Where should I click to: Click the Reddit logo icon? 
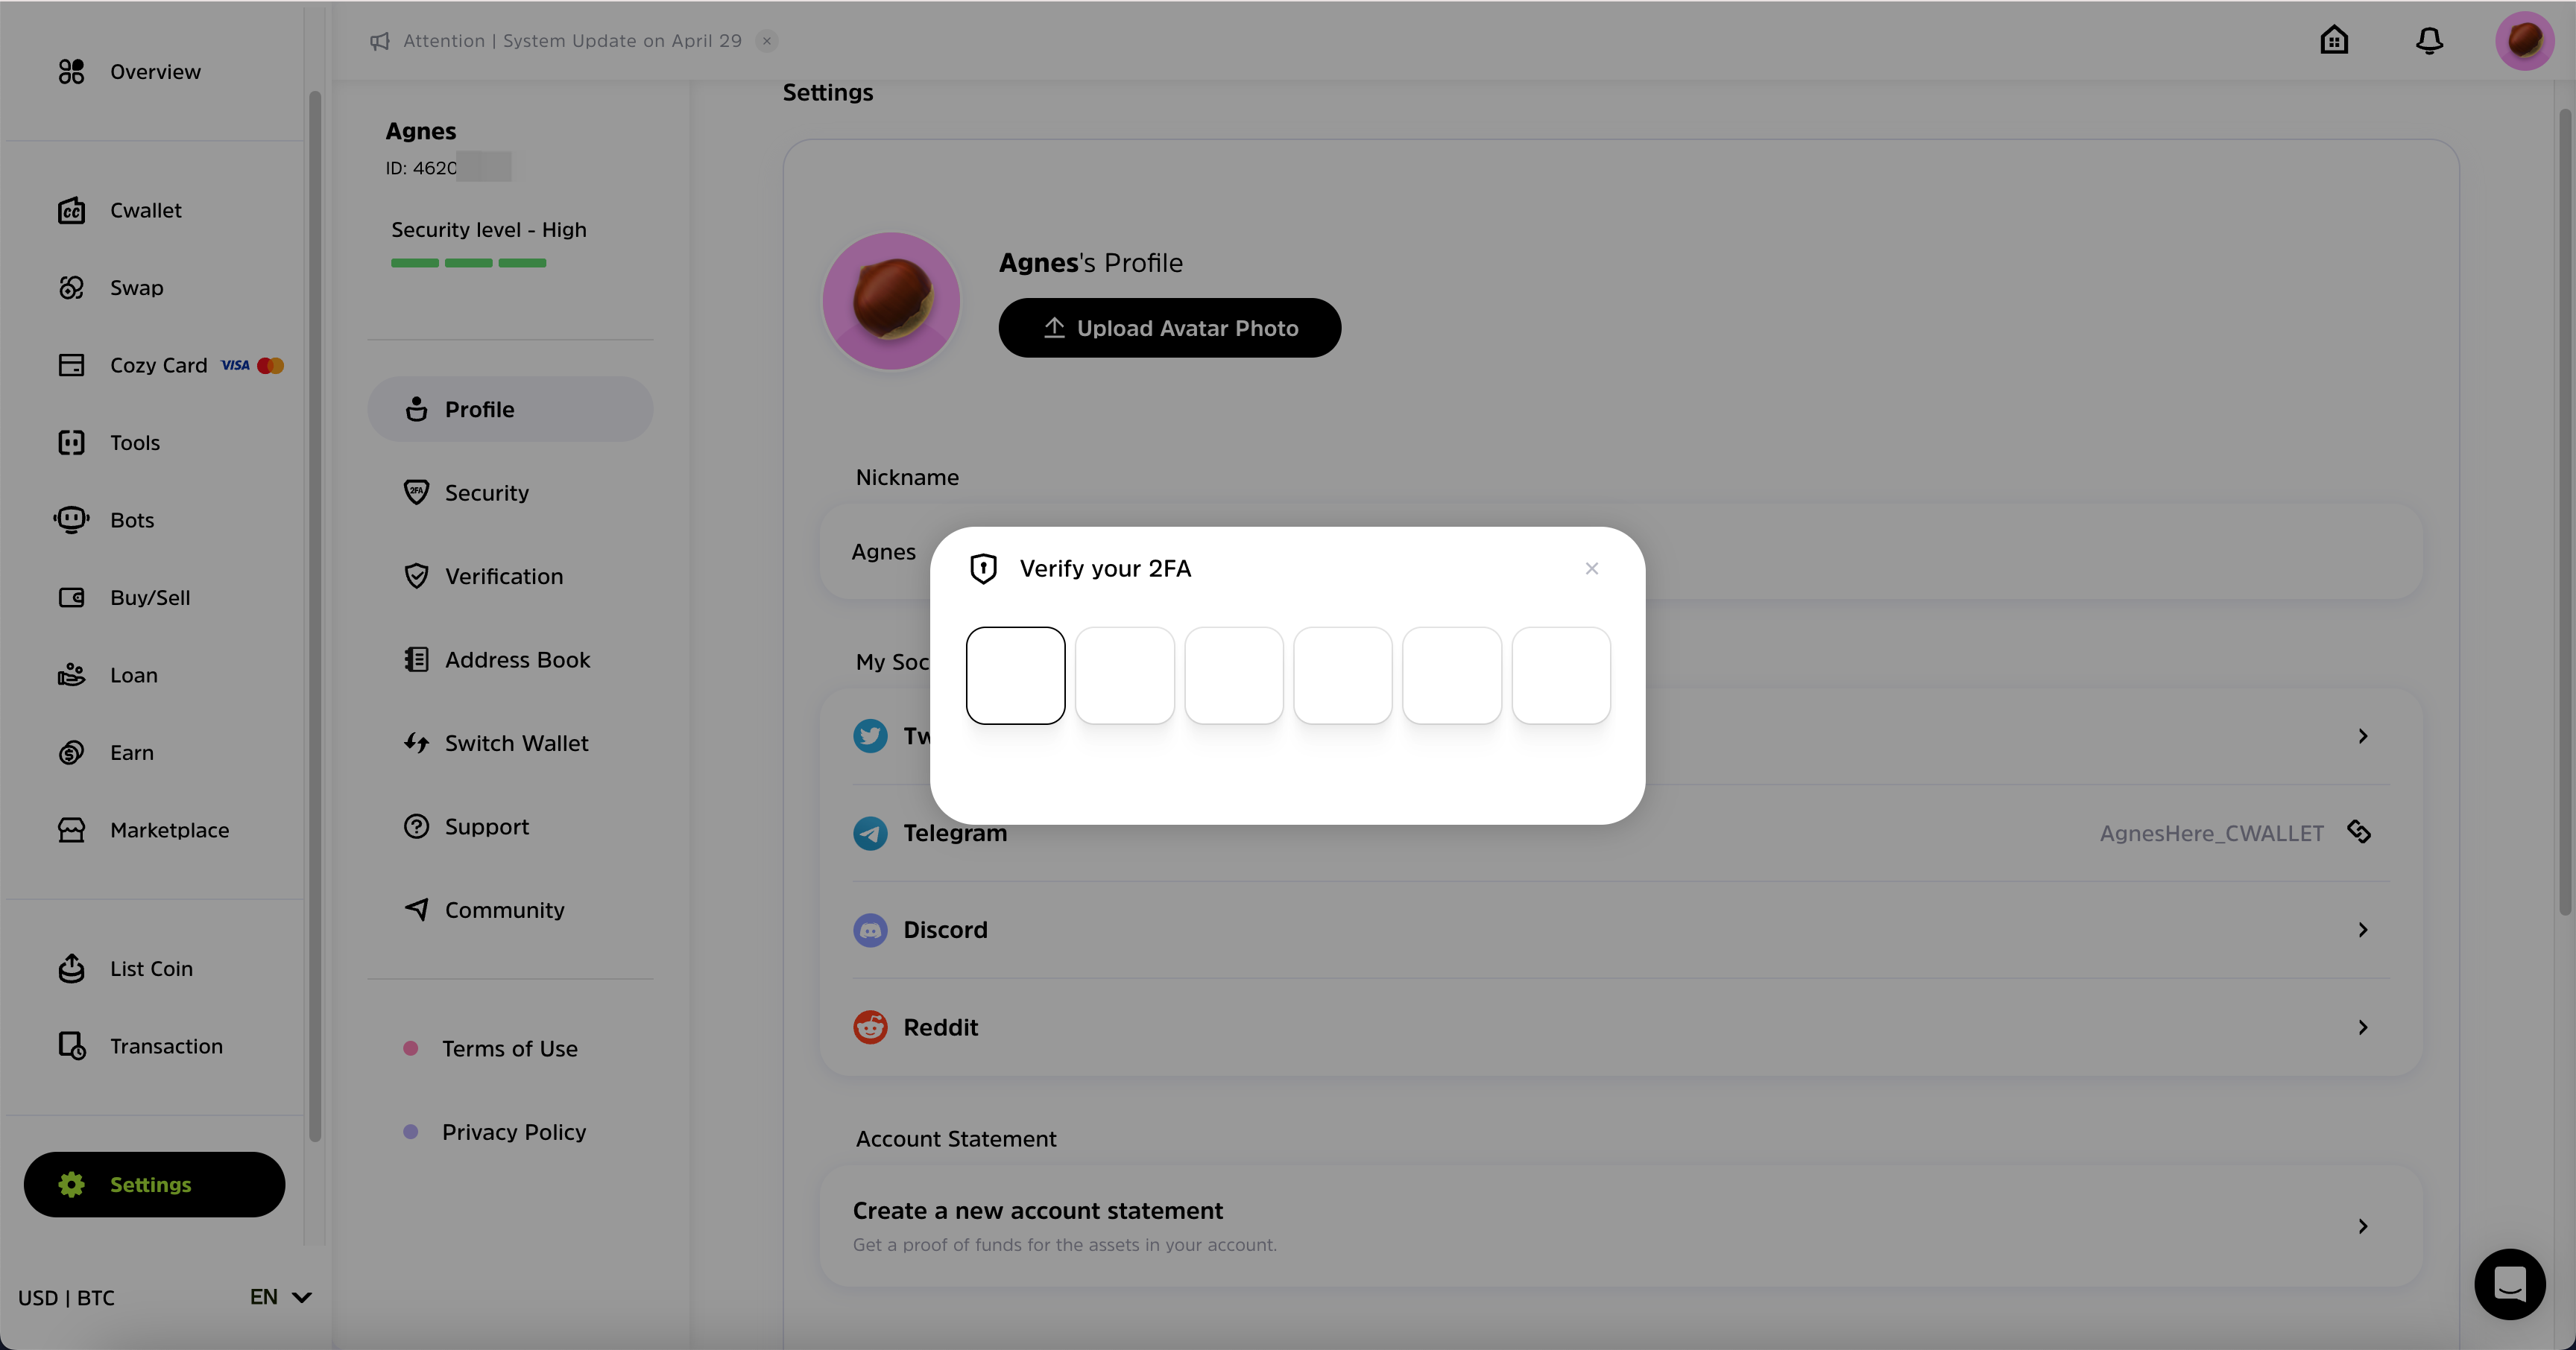pos(870,1026)
